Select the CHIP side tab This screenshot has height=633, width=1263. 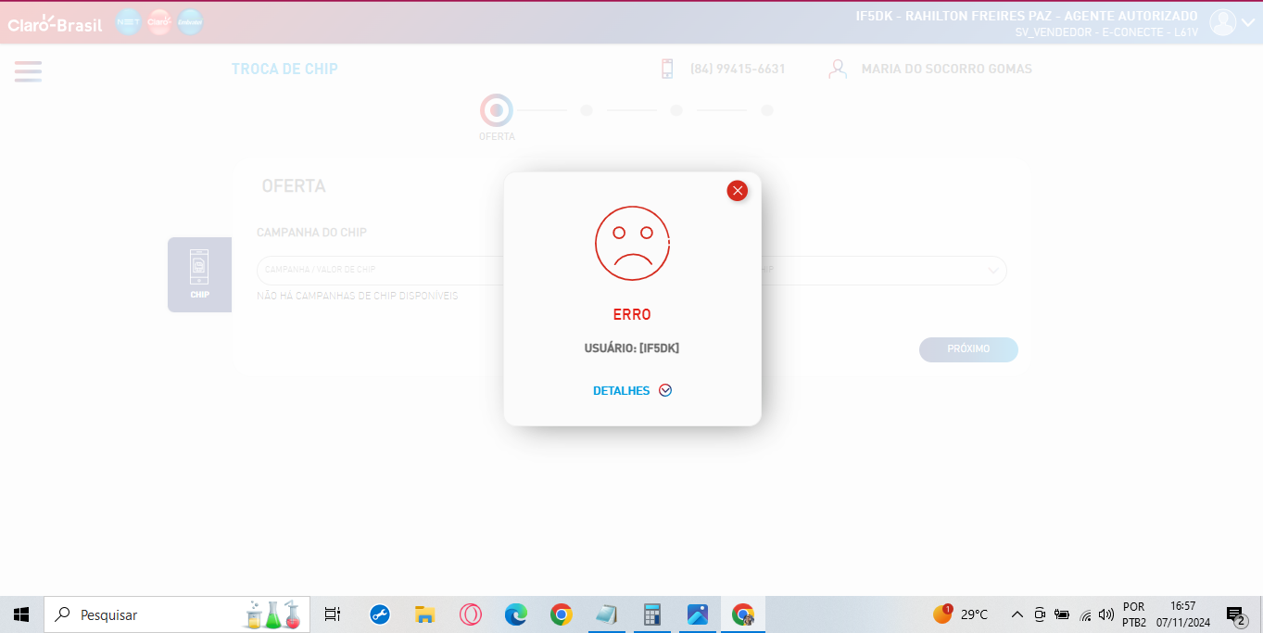199,274
